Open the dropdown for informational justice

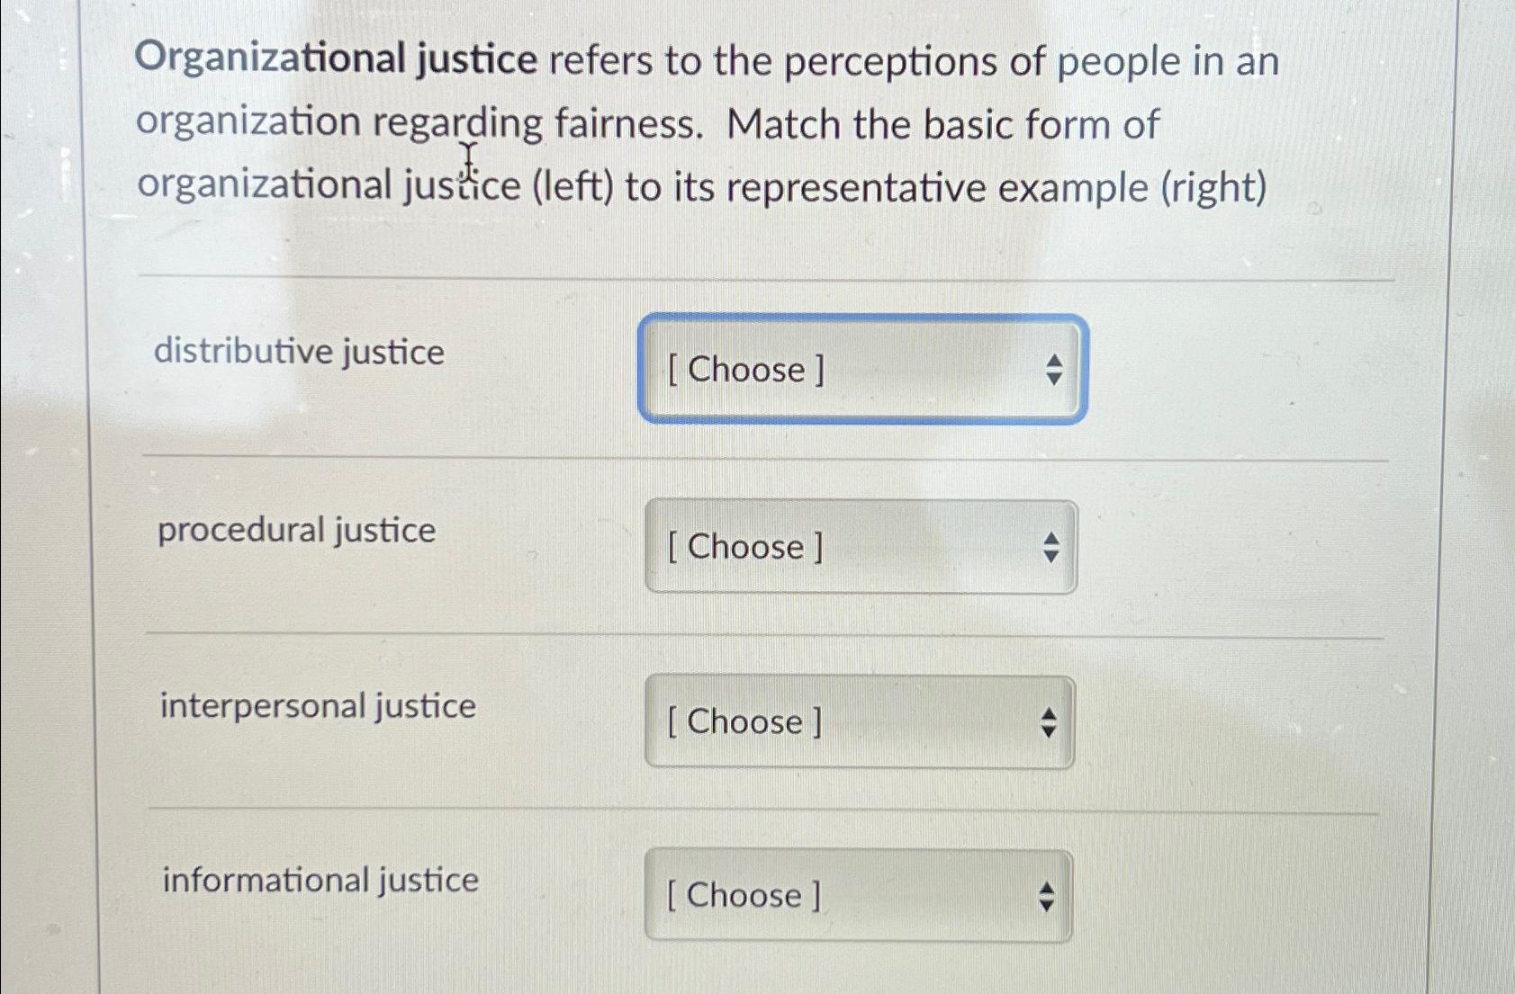855,895
